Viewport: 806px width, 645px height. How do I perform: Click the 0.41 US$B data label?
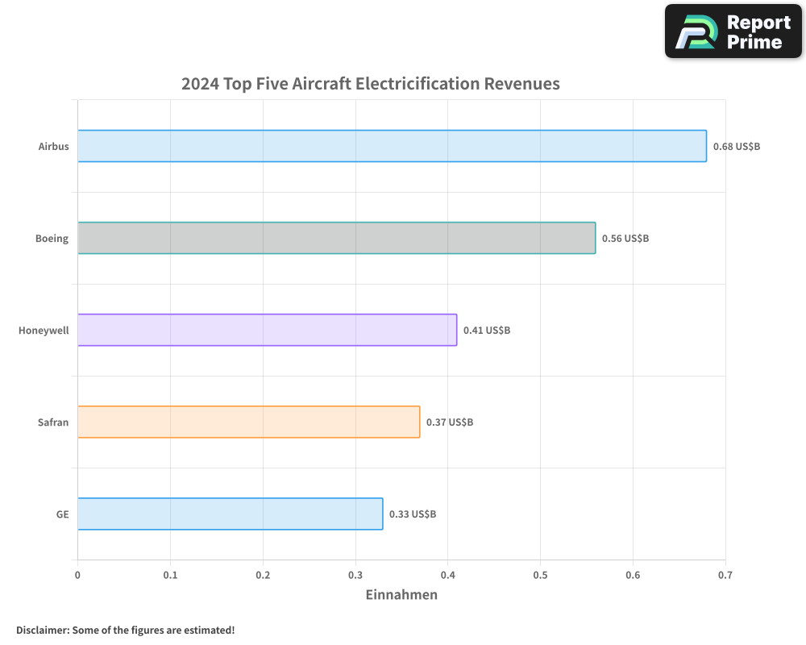pyautogui.click(x=486, y=330)
